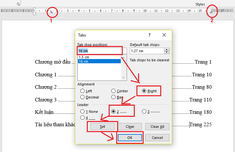235x152 pixels.
Task: Select Left alignment option
Action: (x=83, y=91)
